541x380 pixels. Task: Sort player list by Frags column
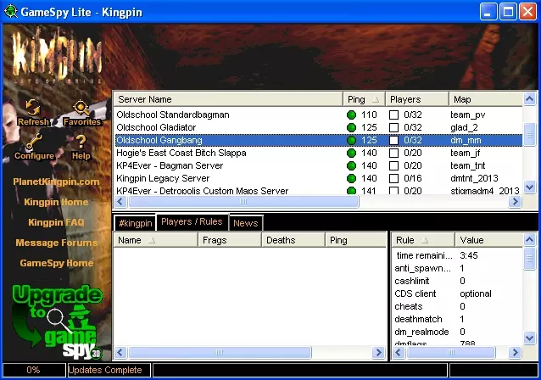tap(230, 240)
